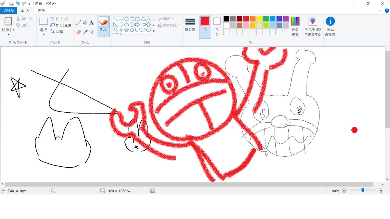Click the Crop (トリミング) button

(x=59, y=19)
